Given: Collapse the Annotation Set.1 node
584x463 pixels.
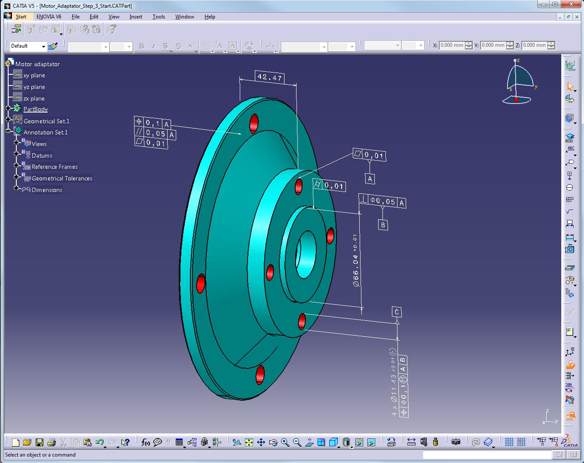Looking at the screenshot, I should pos(8,131).
